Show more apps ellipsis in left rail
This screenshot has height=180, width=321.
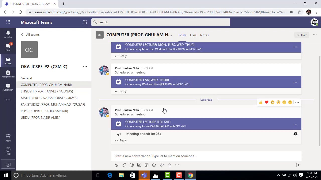8,100
